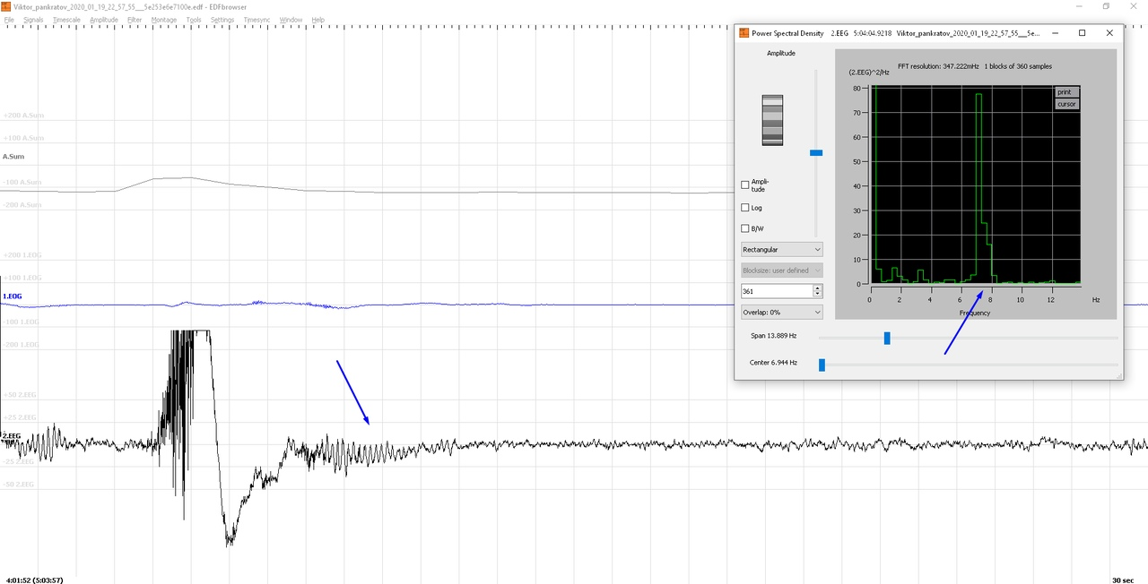
Task: Open the Rectangular window-function dropdown
Action: click(782, 249)
